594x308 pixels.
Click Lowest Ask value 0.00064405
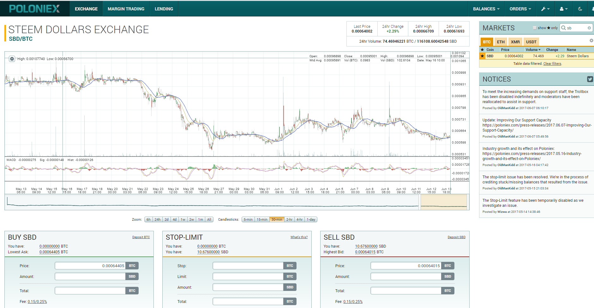click(x=50, y=252)
